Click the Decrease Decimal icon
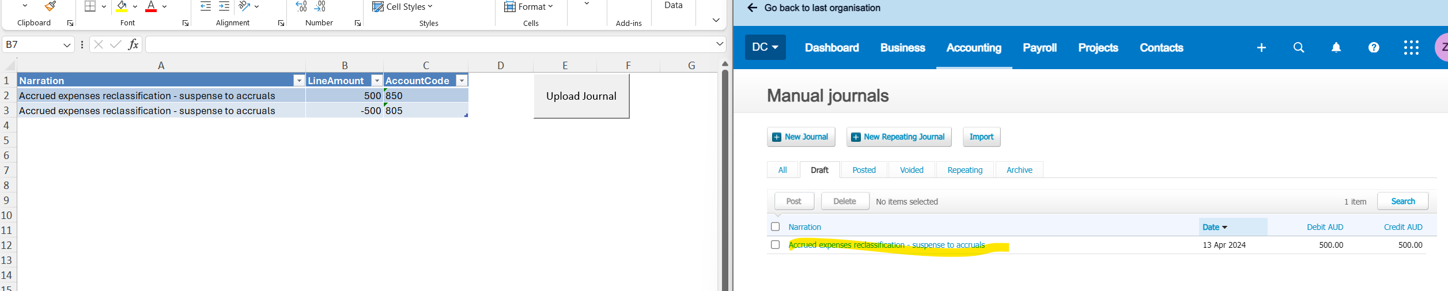This screenshot has width=1448, height=291. click(x=320, y=6)
